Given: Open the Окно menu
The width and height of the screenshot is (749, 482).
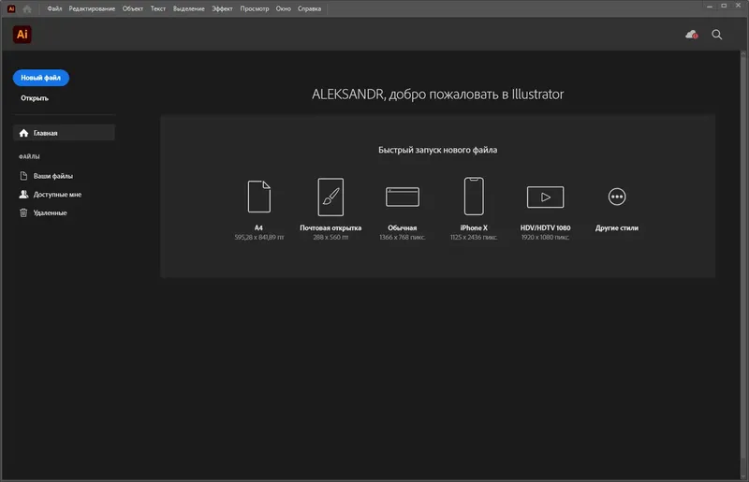Looking at the screenshot, I should point(284,8).
